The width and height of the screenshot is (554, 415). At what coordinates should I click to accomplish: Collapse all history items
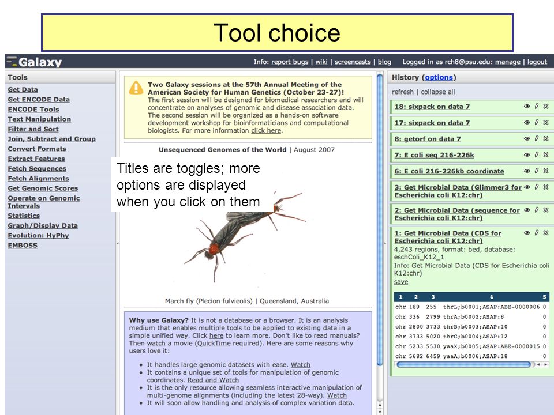point(438,92)
